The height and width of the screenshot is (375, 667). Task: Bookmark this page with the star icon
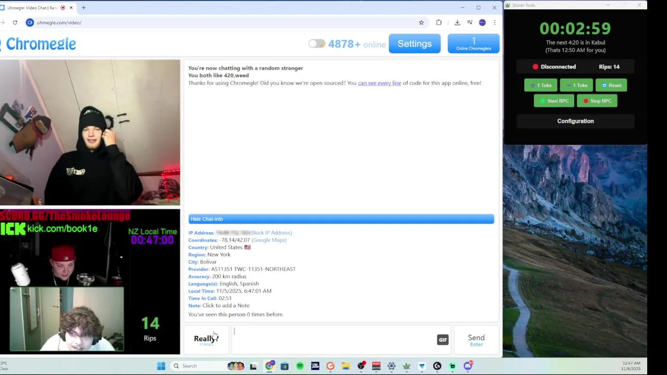tap(421, 22)
